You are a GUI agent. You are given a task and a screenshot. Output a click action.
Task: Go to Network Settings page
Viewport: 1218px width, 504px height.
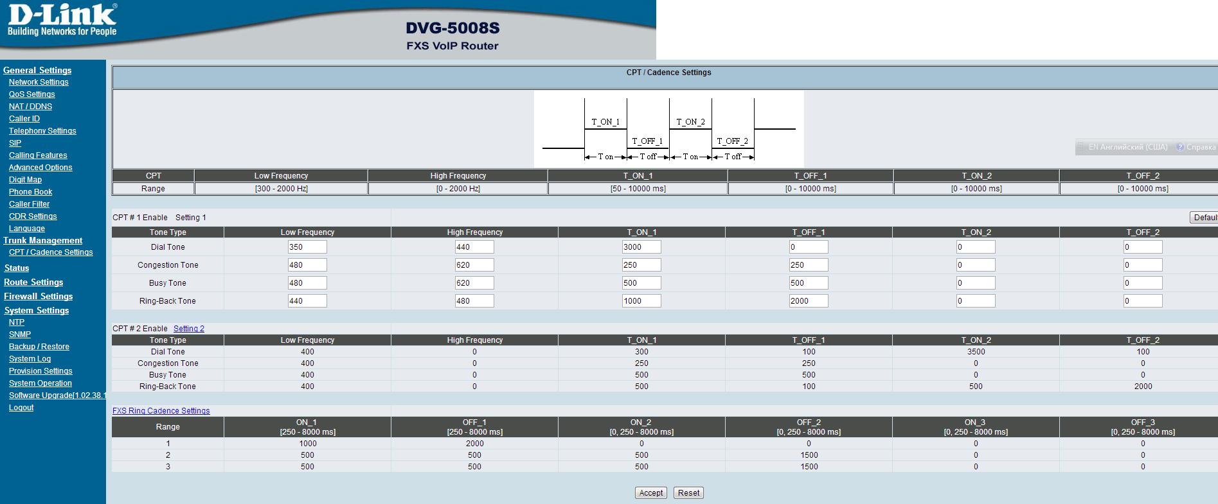tap(39, 82)
